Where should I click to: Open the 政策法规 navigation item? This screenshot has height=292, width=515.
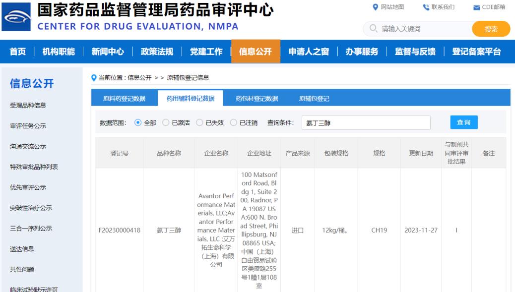[x=157, y=52]
